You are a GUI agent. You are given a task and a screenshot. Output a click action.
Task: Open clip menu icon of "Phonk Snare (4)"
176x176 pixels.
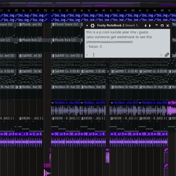(x=53, y=25)
